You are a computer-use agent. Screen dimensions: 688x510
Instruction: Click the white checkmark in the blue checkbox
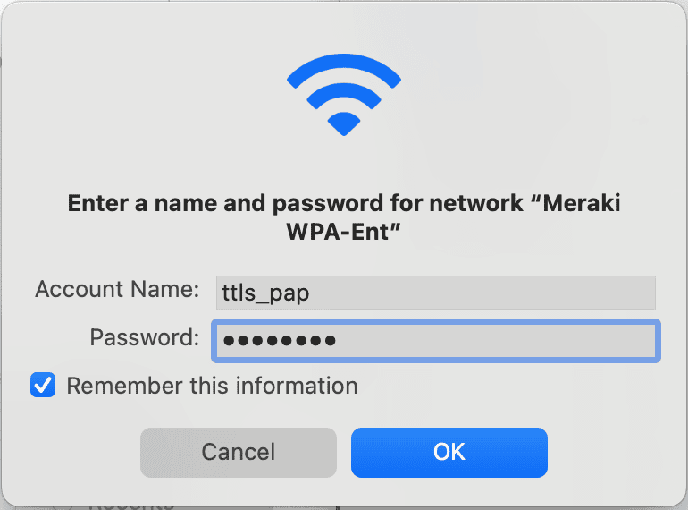point(43,386)
